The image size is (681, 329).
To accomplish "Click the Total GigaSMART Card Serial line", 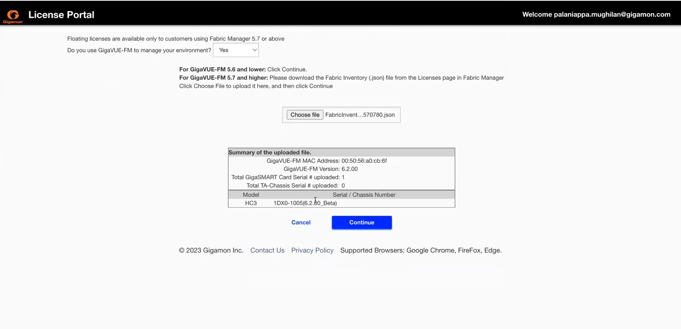I will click(288, 178).
